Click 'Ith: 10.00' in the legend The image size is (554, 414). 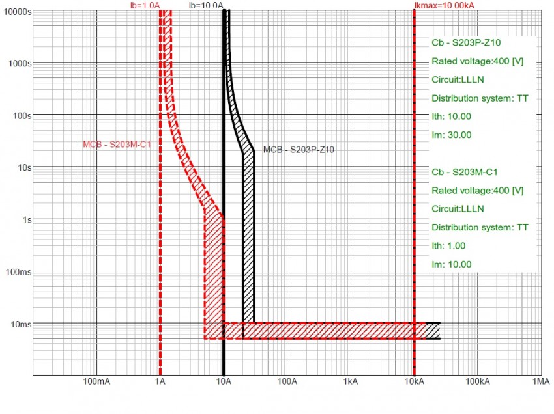point(451,117)
